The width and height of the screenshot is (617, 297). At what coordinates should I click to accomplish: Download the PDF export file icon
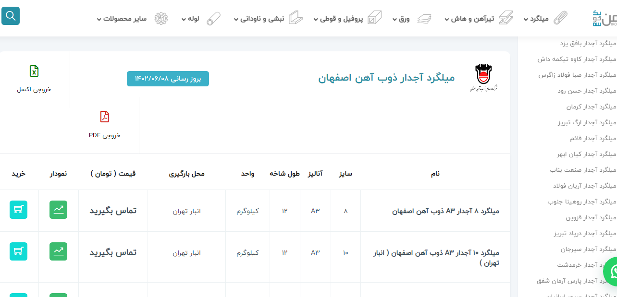(105, 117)
